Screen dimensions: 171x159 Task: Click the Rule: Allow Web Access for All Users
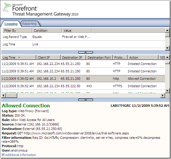click(28, 120)
